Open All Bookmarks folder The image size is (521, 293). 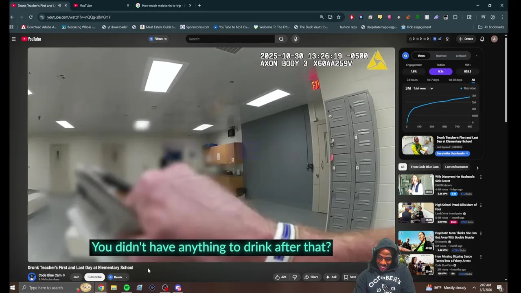[x=491, y=27]
